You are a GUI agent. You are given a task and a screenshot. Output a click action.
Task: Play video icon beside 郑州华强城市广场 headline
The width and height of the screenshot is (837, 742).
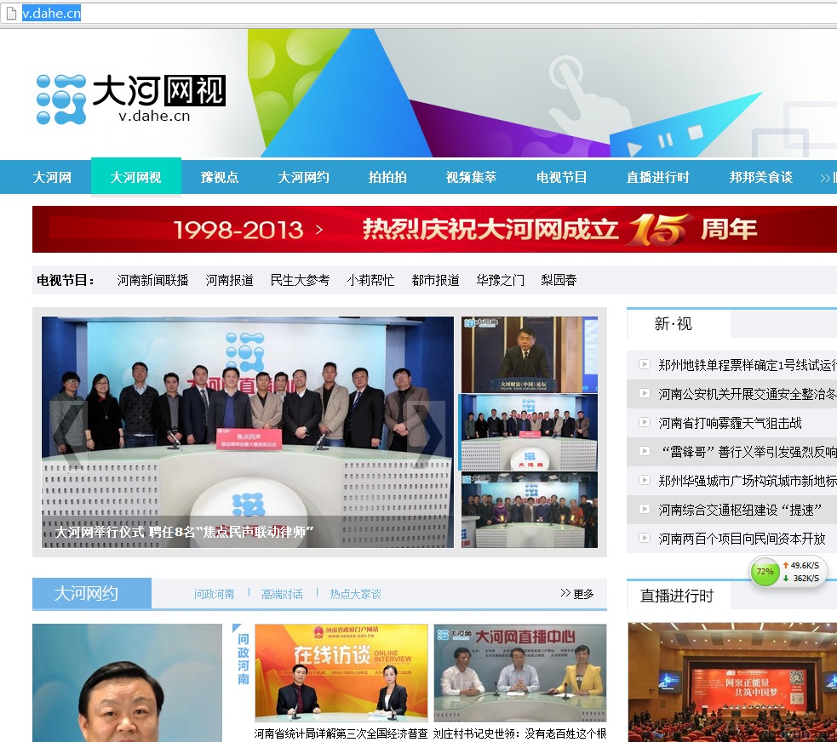coord(645,480)
